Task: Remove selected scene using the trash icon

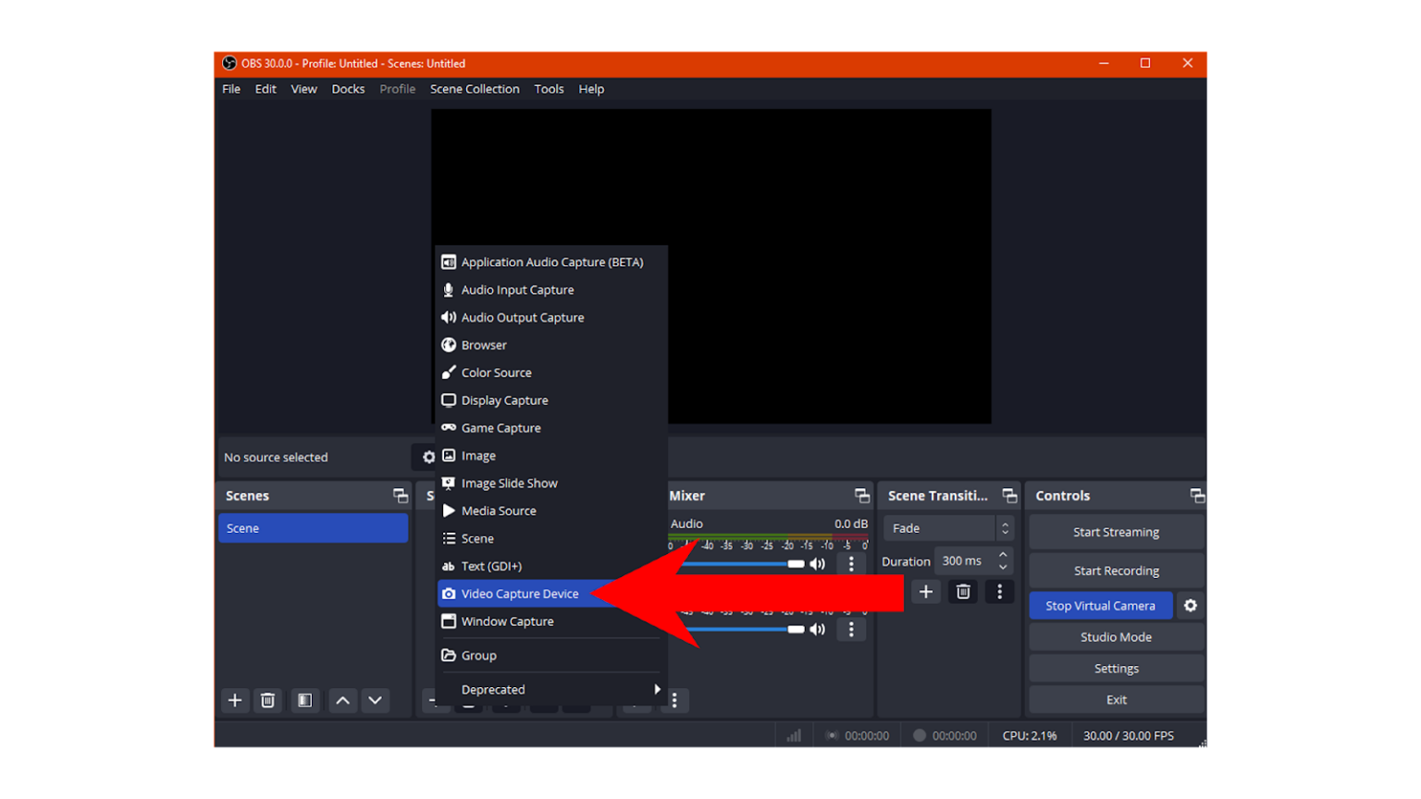Action: tap(268, 700)
